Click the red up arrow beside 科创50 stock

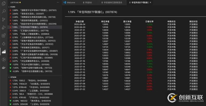tap(10, 81)
